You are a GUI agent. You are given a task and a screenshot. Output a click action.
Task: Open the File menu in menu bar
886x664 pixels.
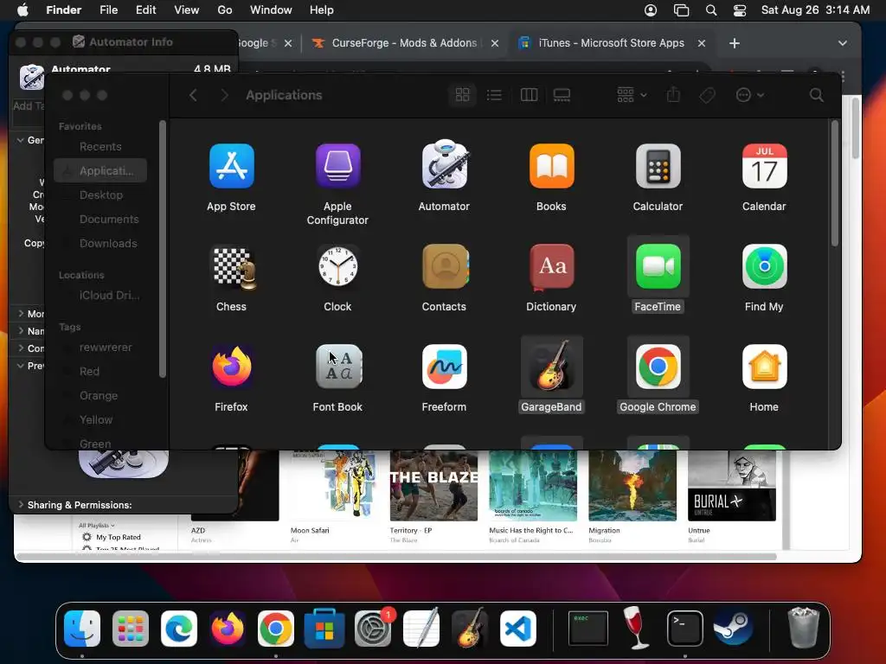[108, 10]
